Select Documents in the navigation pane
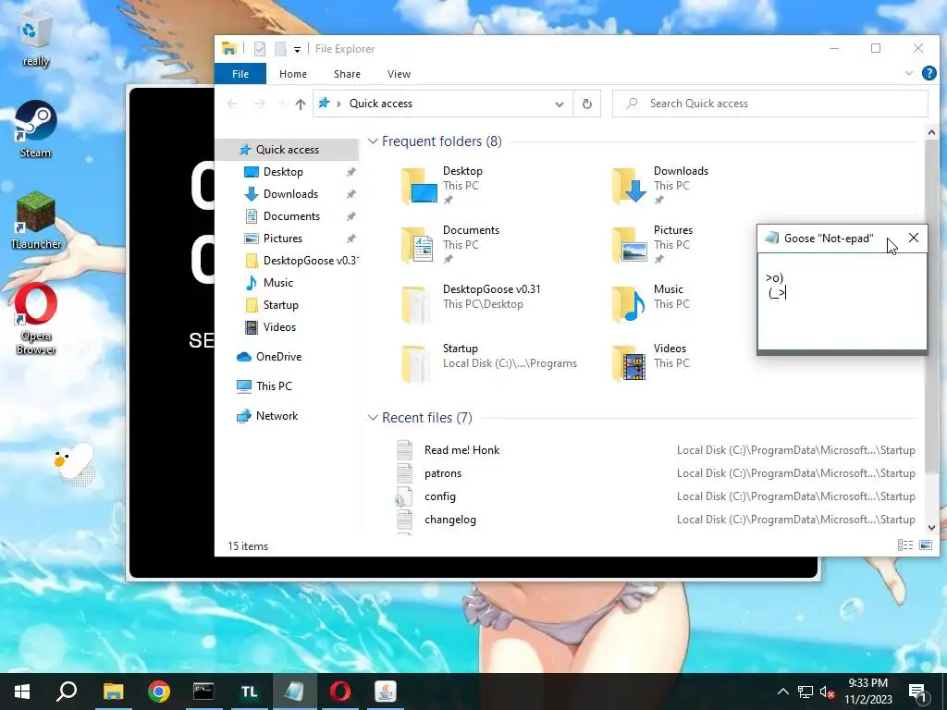This screenshot has height=710, width=947. click(291, 216)
